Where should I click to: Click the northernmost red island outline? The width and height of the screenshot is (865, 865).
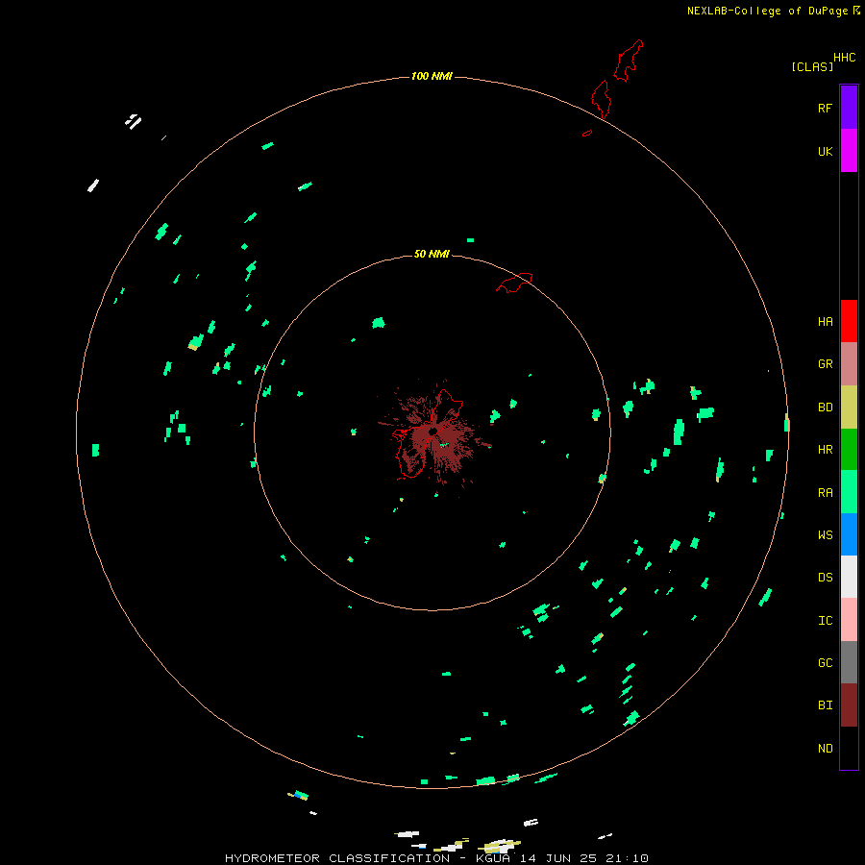point(629,61)
